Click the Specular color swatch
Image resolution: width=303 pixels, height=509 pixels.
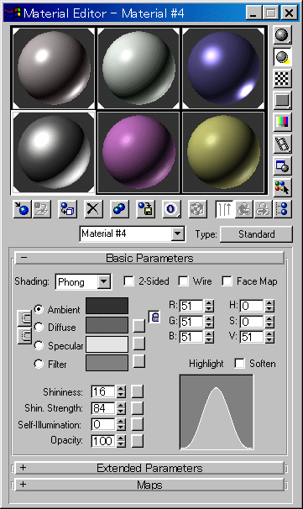pos(107,344)
